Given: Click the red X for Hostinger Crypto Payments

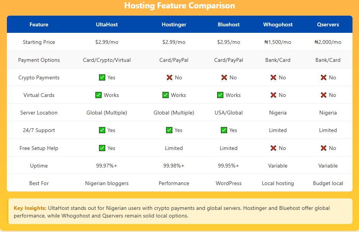Looking at the screenshot, I should pos(169,77).
